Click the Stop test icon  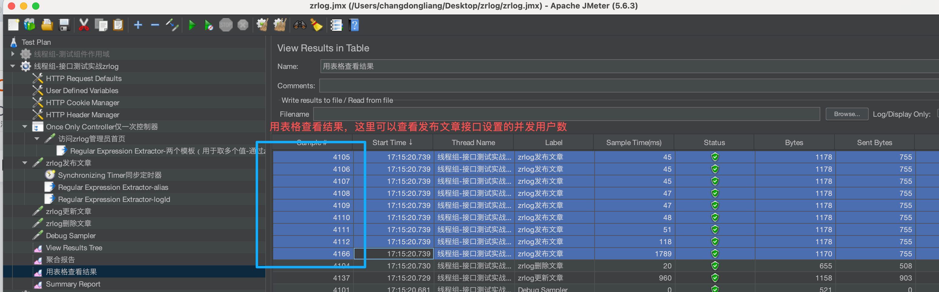226,25
